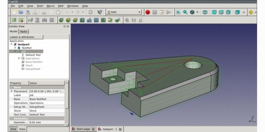Expand the Placement property row

[x=11, y=91]
